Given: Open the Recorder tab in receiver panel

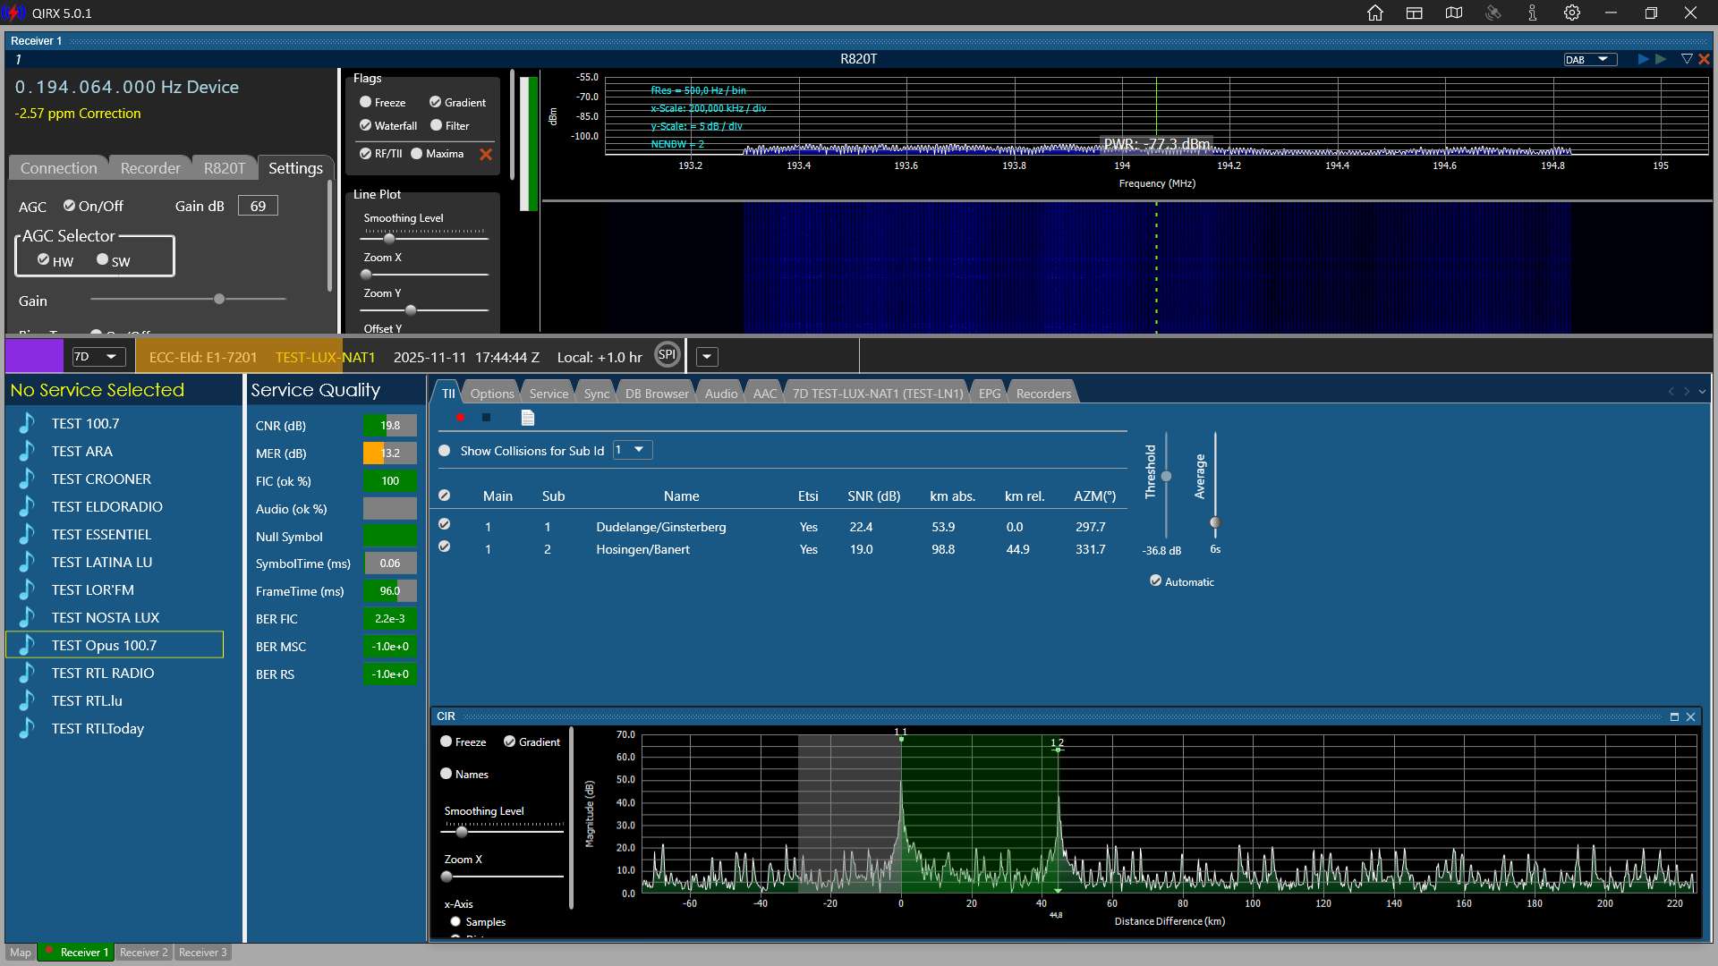Looking at the screenshot, I should pos(150,168).
